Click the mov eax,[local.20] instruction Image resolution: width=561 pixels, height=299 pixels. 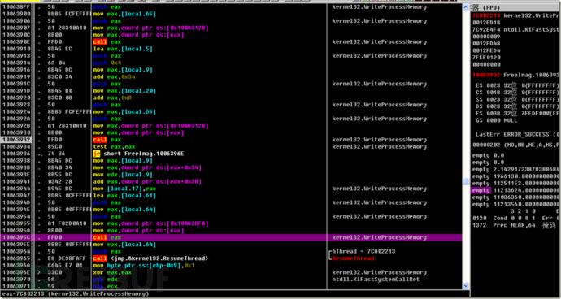click(x=124, y=90)
